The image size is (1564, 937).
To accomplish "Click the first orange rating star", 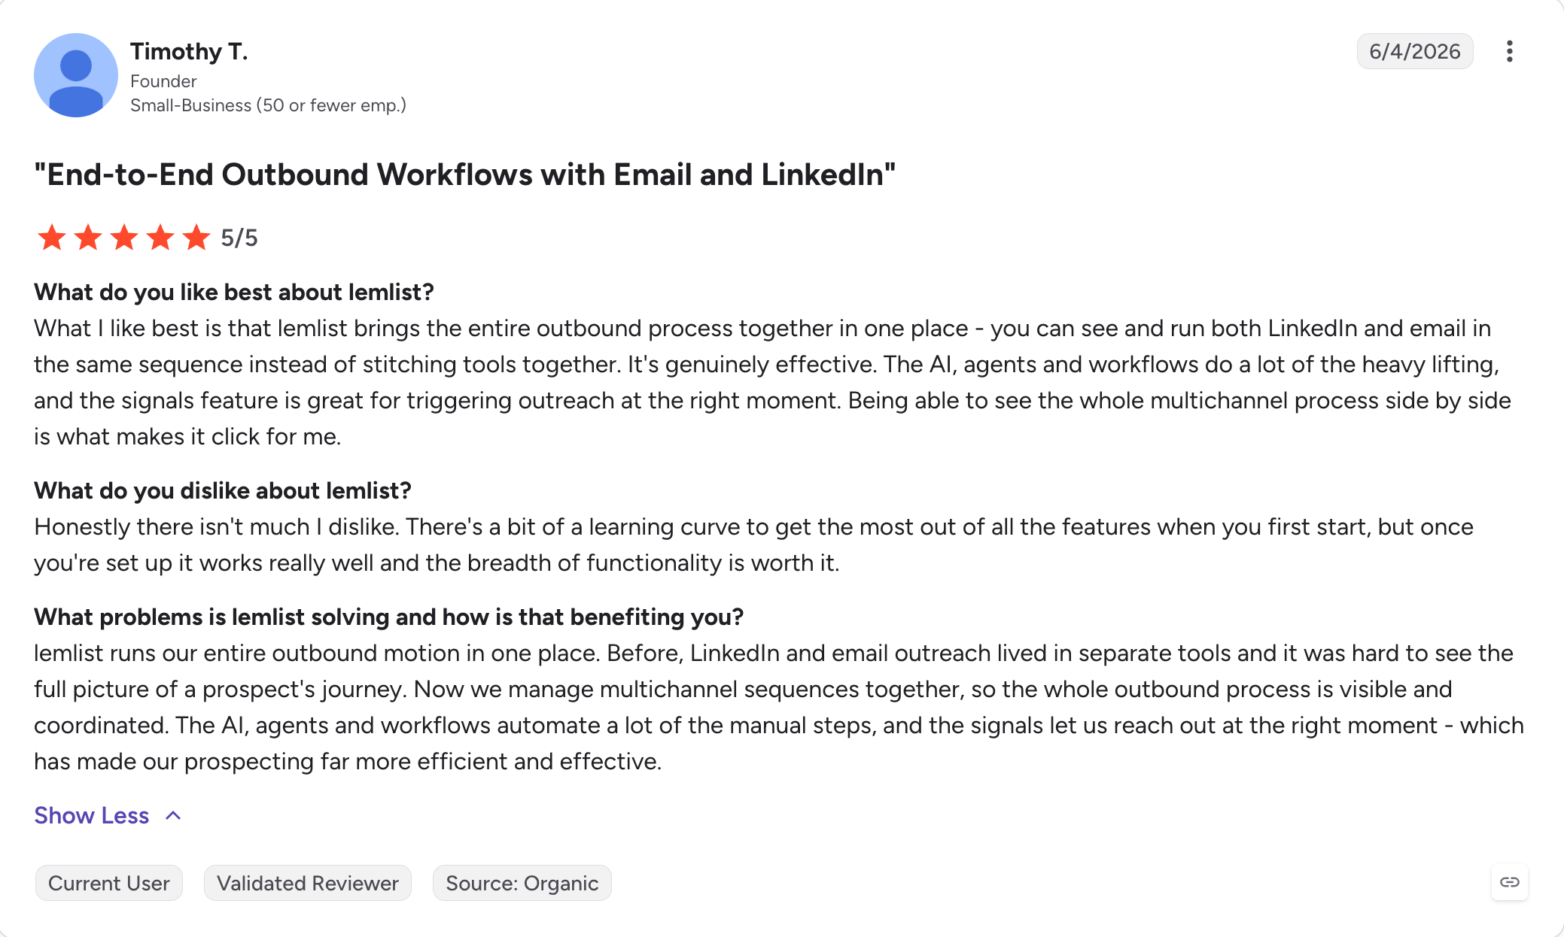I will click(52, 238).
